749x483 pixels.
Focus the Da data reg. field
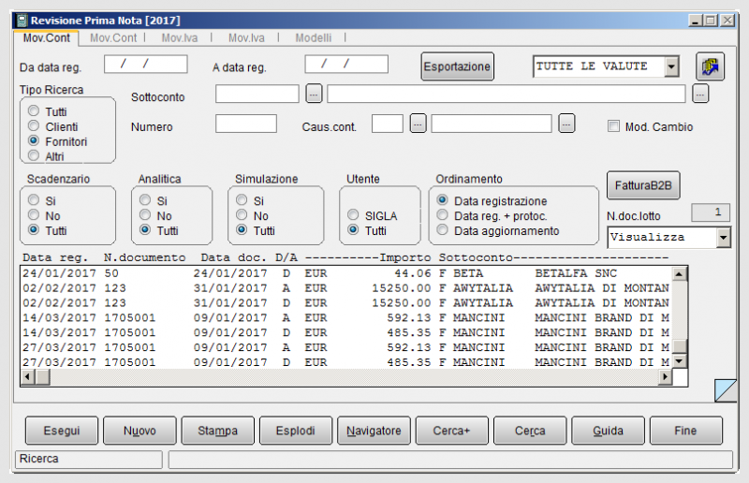[146, 64]
